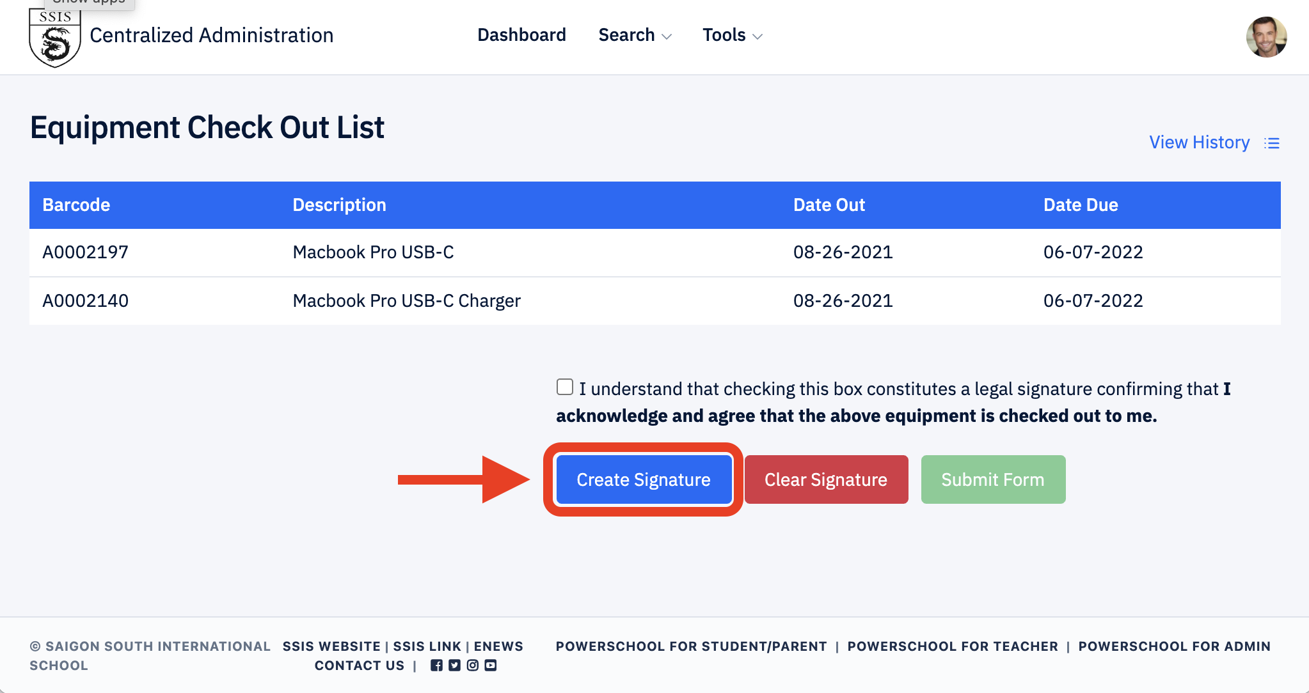The height and width of the screenshot is (693, 1309).
Task: Open PowerSchool for Teacher link
Action: pyautogui.click(x=952, y=646)
